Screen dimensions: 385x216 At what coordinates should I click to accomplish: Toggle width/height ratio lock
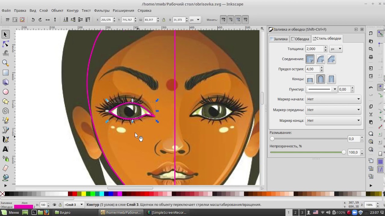(163, 20)
